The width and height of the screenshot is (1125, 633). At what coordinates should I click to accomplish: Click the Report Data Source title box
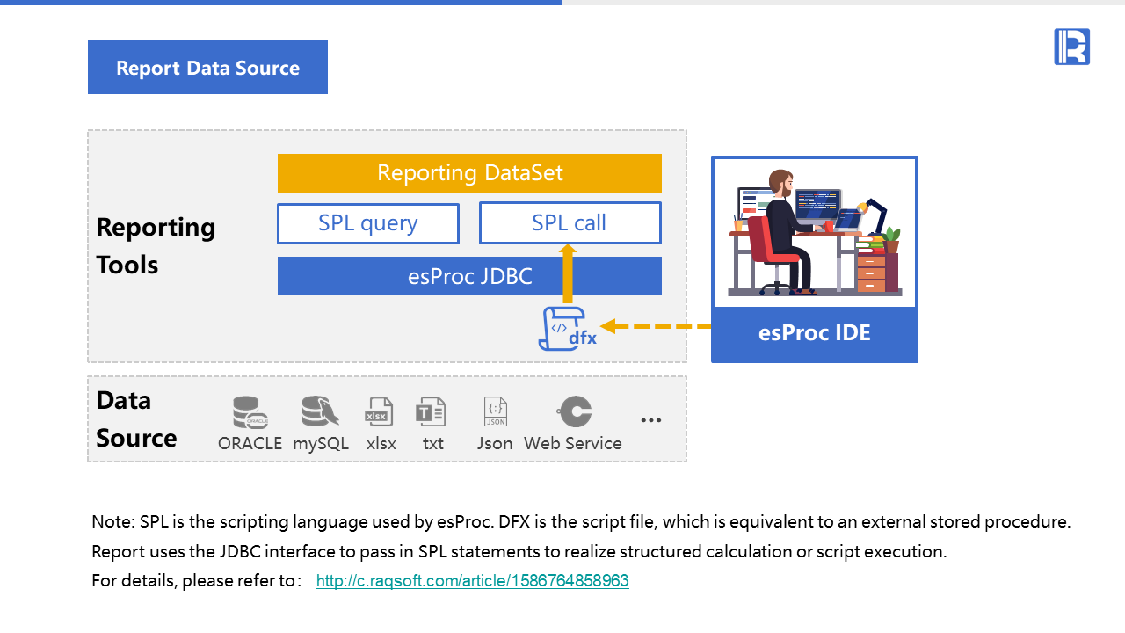click(207, 68)
